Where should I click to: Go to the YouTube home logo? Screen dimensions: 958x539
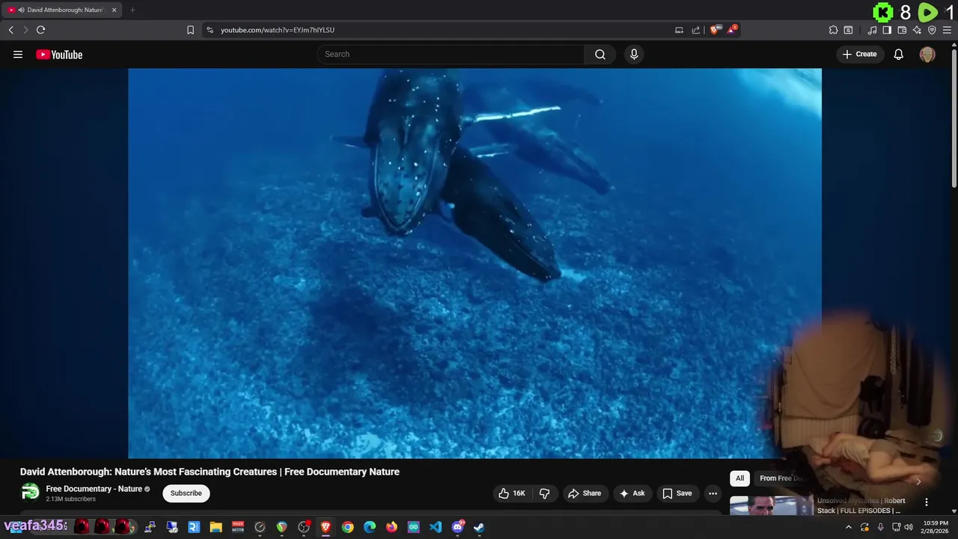tap(59, 55)
